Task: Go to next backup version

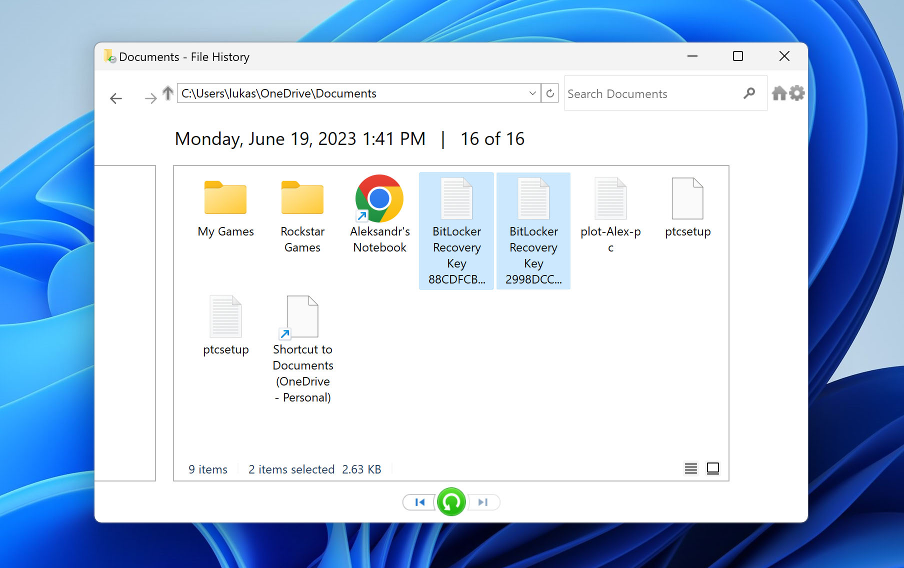Action: (x=483, y=502)
